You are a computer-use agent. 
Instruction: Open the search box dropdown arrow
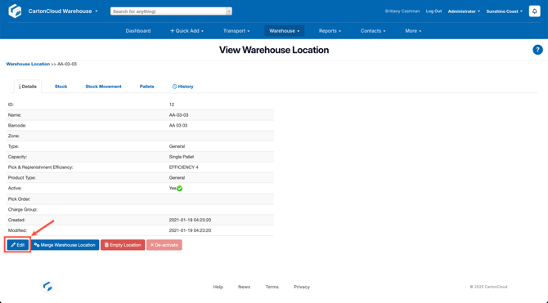(x=229, y=11)
